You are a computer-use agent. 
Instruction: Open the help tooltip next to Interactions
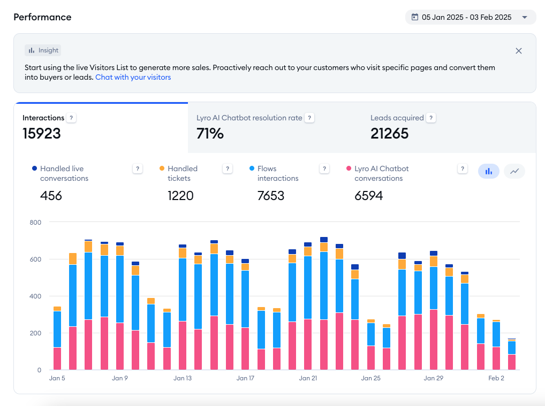pyautogui.click(x=71, y=118)
